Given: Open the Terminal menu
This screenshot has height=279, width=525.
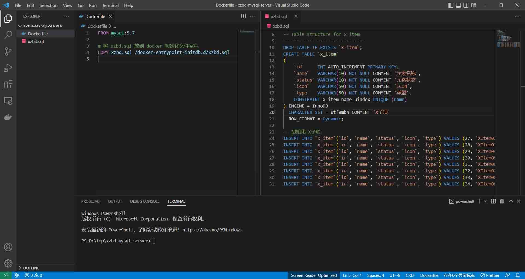Looking at the screenshot, I should [110, 5].
